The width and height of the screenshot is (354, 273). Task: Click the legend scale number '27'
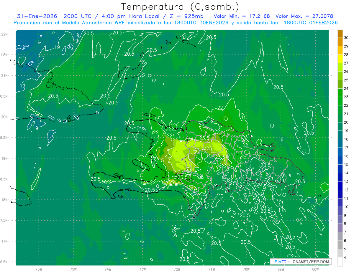click(346, 63)
